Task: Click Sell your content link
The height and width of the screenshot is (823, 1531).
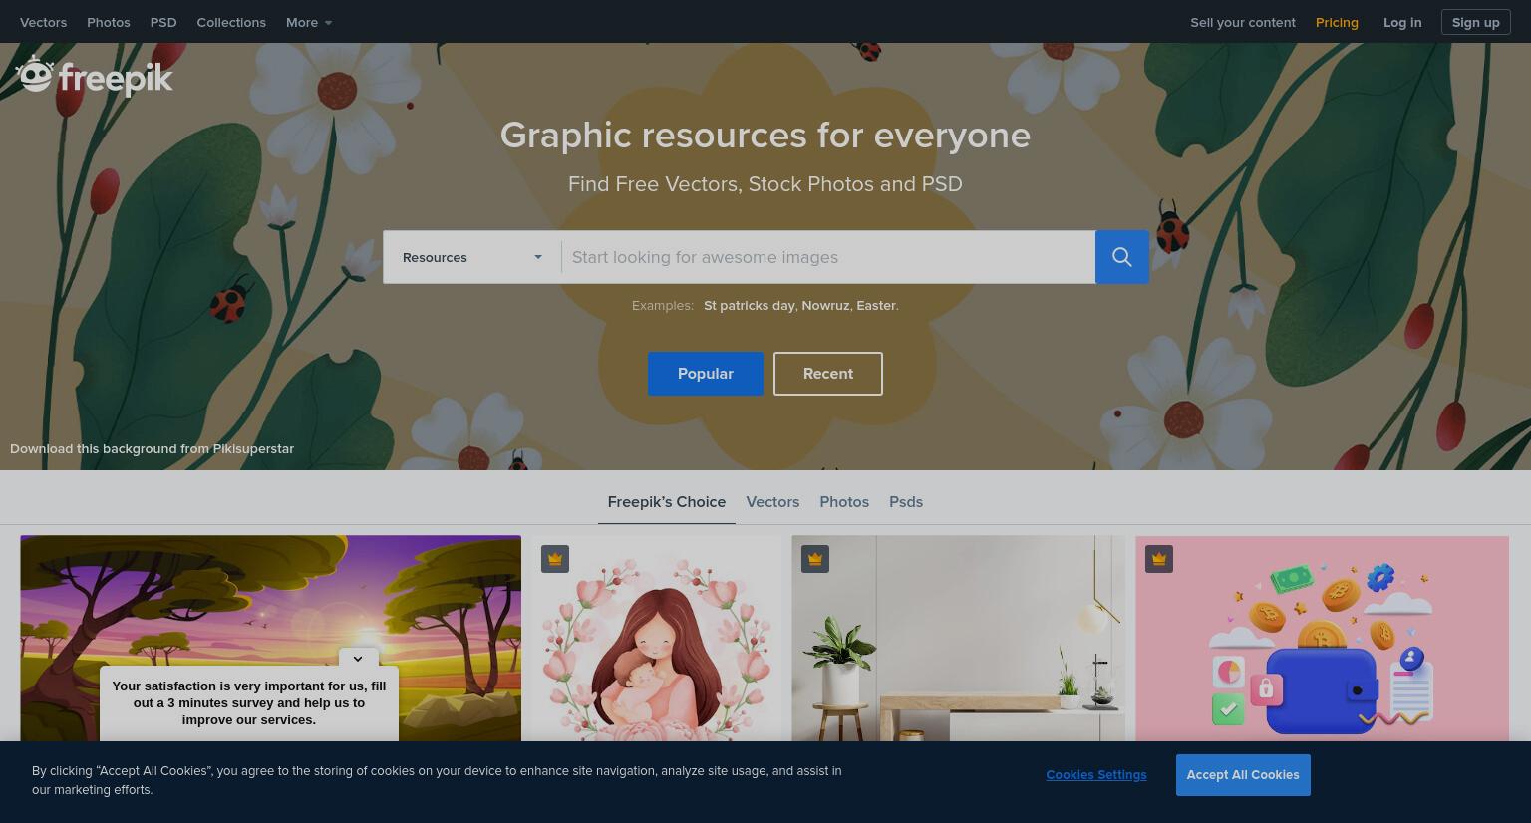Action: click(x=1243, y=22)
